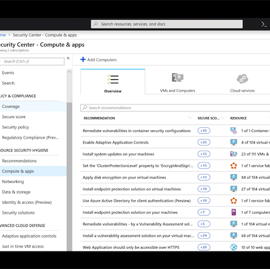Open Web Application should only be accessible over HTTPS
This screenshot has width=270, height=269.
click(131, 247)
